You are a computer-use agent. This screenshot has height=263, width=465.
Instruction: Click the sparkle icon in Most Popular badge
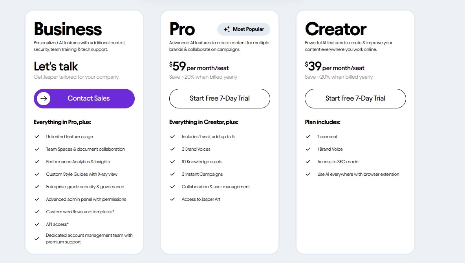(227, 29)
